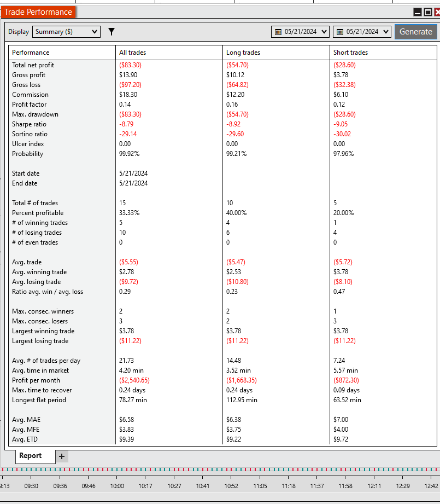Click the Start date row label
Image resolution: width=440 pixels, height=504 pixels.
click(x=26, y=173)
